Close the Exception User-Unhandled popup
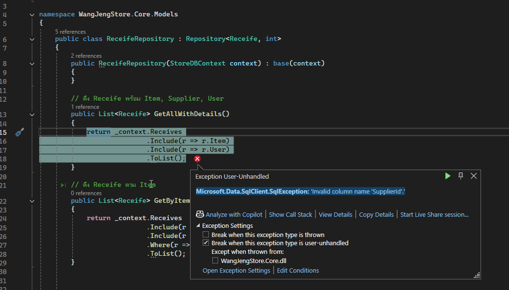Image resolution: width=509 pixels, height=290 pixels. (474, 176)
